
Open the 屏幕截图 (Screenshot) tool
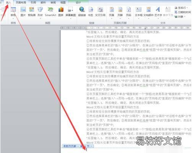point(70,13)
